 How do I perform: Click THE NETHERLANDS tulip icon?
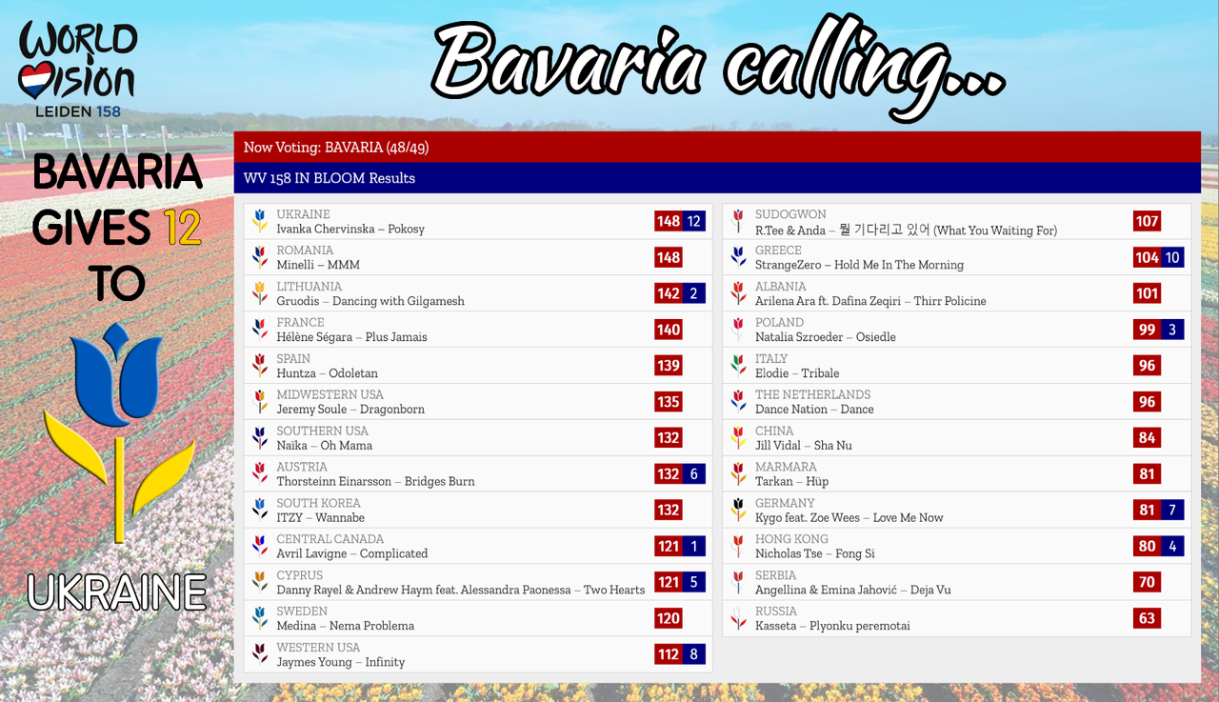click(x=738, y=401)
